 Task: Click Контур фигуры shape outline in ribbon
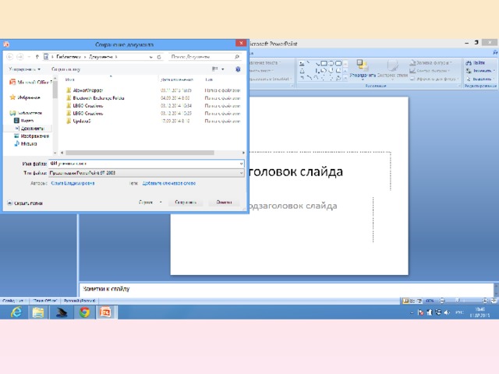click(x=430, y=71)
